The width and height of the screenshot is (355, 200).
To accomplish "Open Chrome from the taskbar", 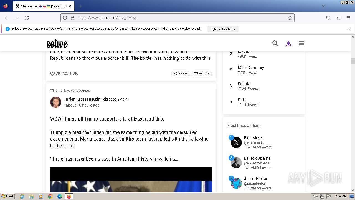I will (x=50, y=196).
